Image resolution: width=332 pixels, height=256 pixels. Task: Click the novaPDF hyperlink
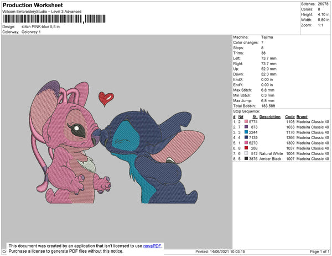click(x=152, y=246)
